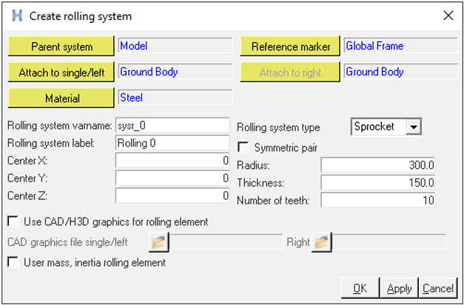
Task: Enable the Symmetric pair checkbox
Action: [243, 147]
